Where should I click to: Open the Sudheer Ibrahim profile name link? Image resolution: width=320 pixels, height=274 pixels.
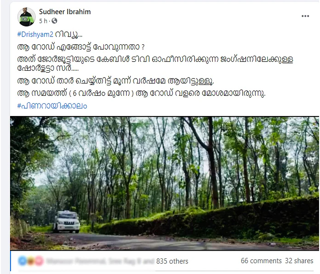pos(65,12)
